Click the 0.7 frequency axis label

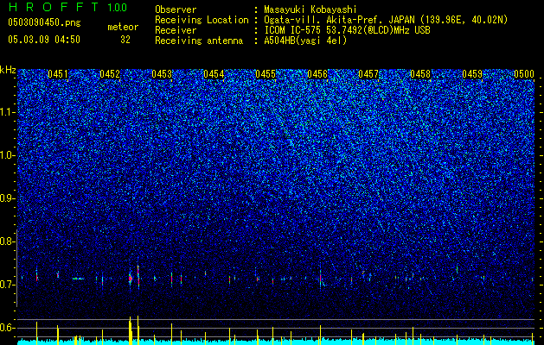pyautogui.click(x=8, y=285)
